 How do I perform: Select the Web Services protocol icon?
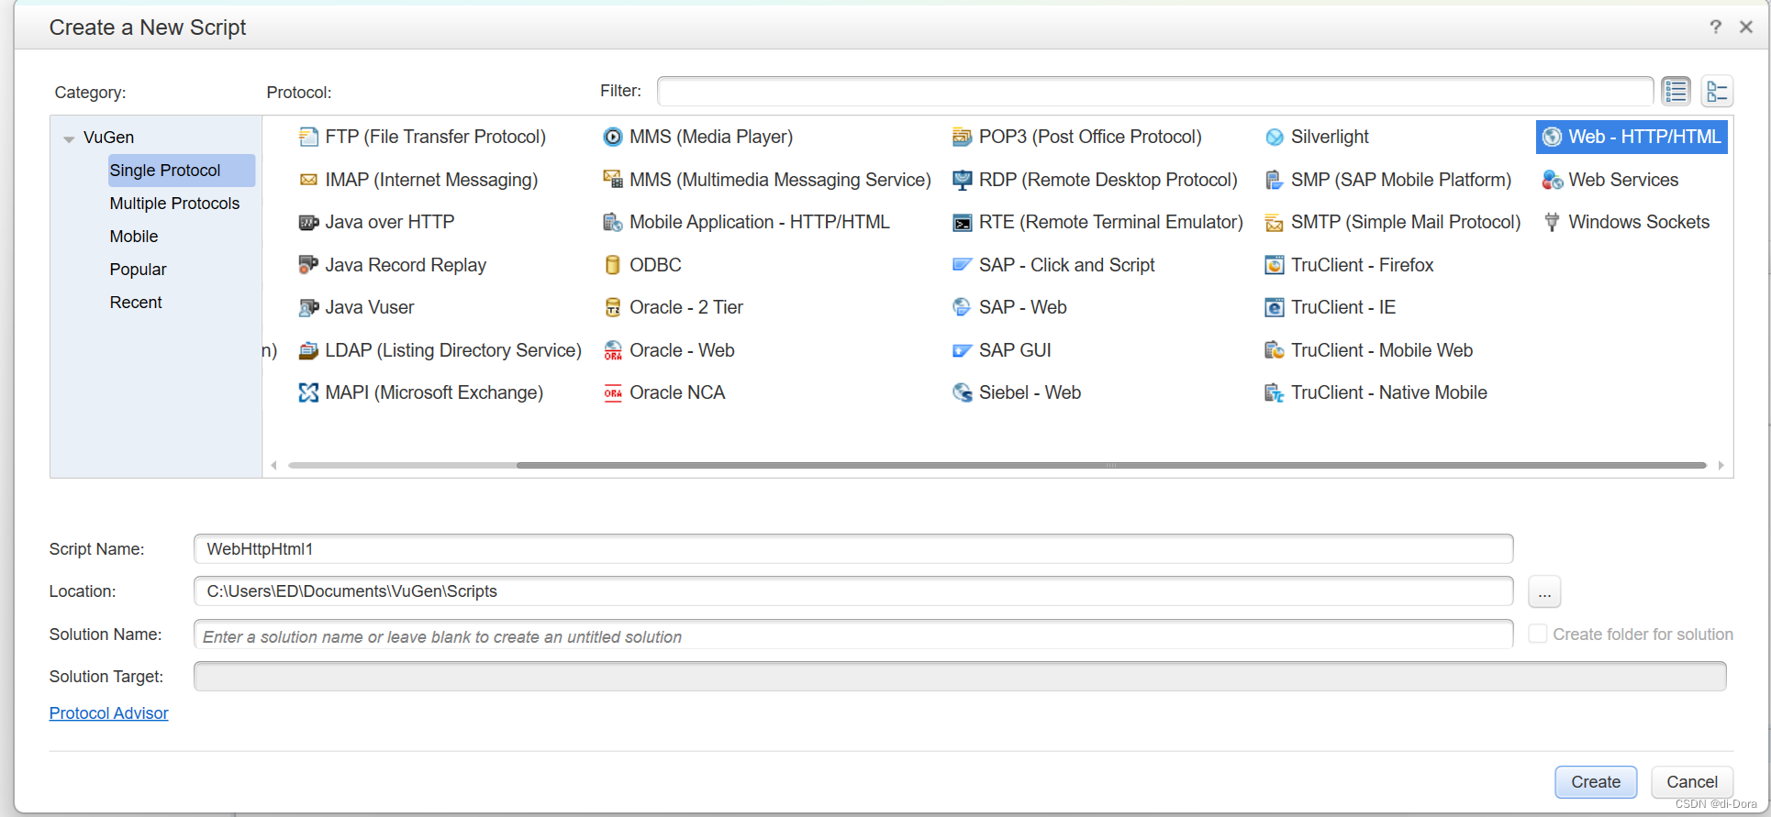[x=1552, y=180]
